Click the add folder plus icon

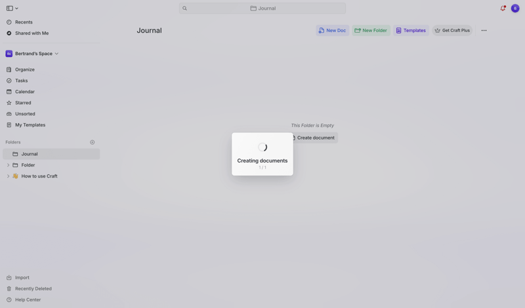coord(93,142)
